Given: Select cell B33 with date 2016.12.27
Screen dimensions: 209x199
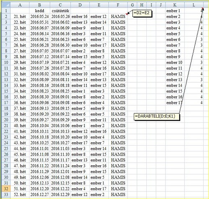Looking at the screenshot, I should point(40,194).
